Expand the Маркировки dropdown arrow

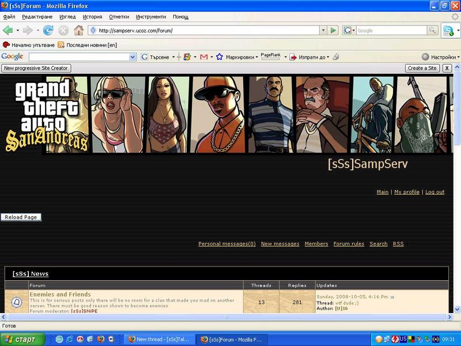point(256,57)
